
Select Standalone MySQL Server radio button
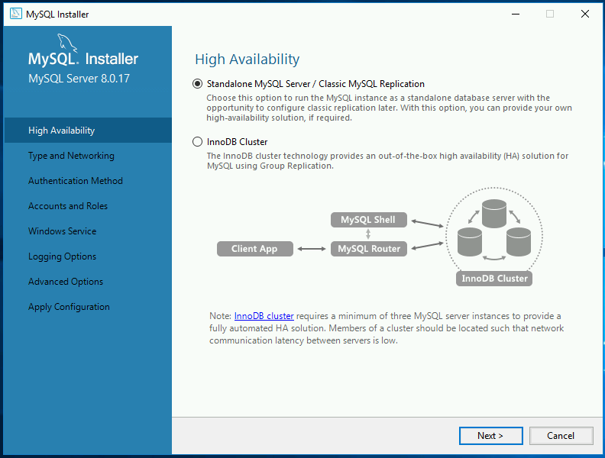(197, 84)
